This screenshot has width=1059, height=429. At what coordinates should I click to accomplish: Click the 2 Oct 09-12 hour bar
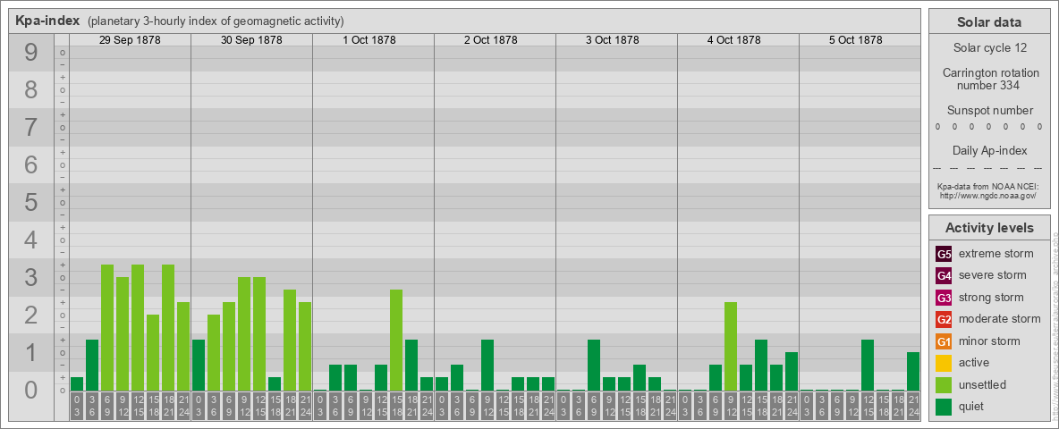coord(487,365)
